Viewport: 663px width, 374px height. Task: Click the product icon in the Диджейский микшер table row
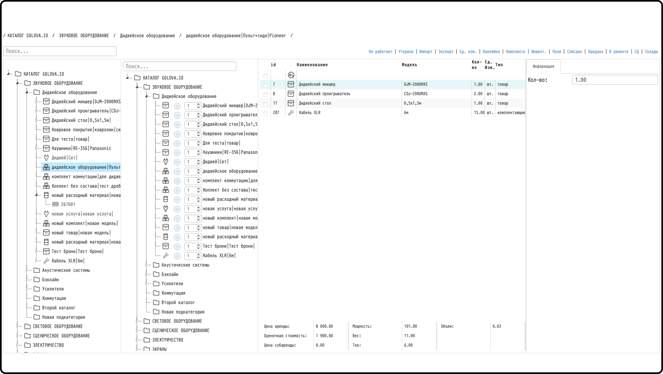pos(291,84)
